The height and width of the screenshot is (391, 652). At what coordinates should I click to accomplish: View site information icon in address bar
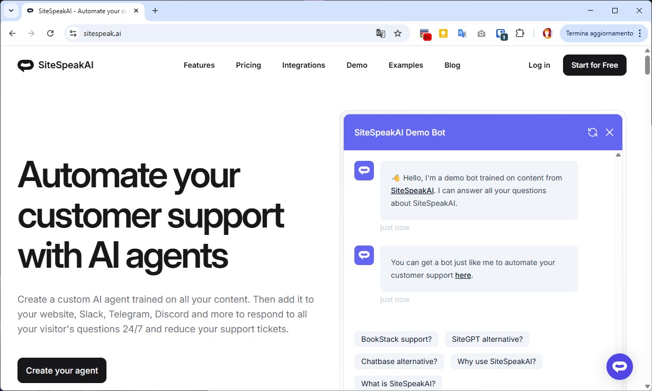tap(74, 33)
